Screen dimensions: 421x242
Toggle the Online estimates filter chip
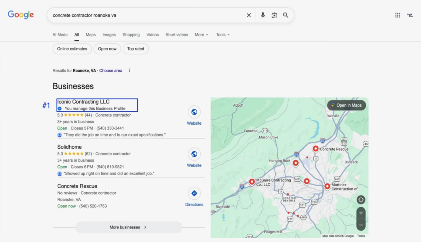[72, 49]
